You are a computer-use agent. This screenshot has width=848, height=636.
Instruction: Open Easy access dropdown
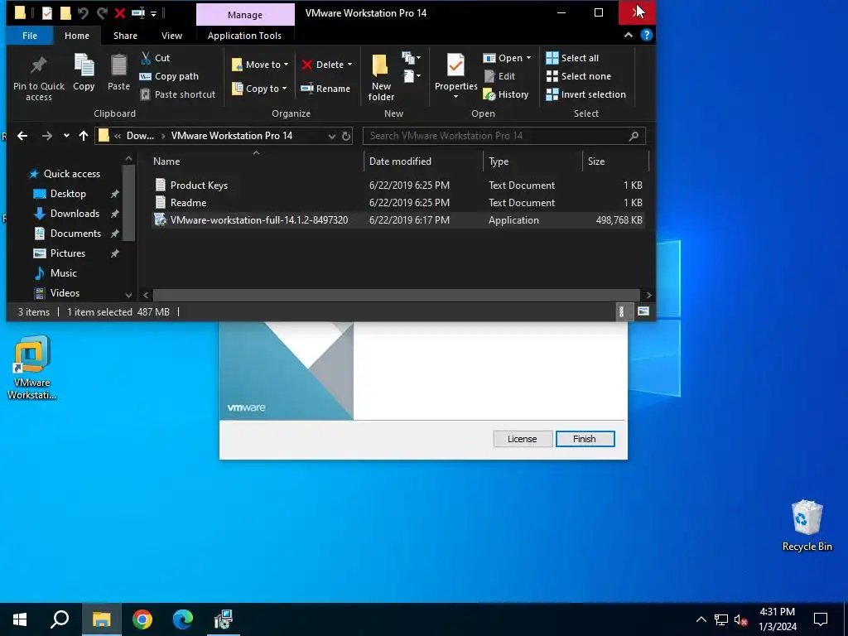pos(411,76)
